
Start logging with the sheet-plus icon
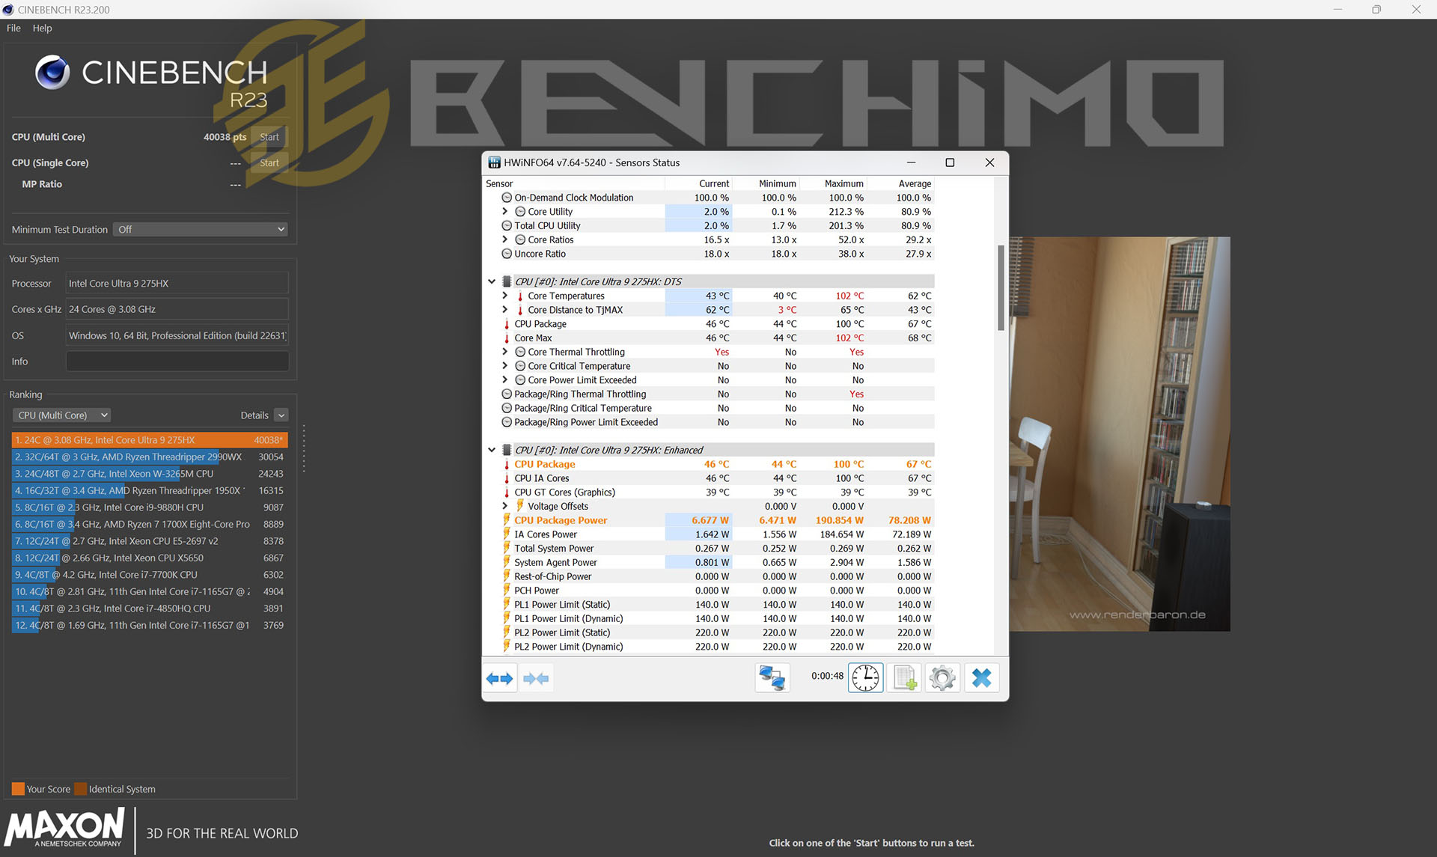click(x=904, y=678)
